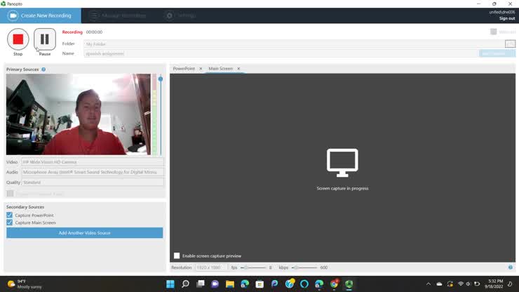The height and width of the screenshot is (292, 519).
Task: Open the Quality dropdown
Action: 93,182
